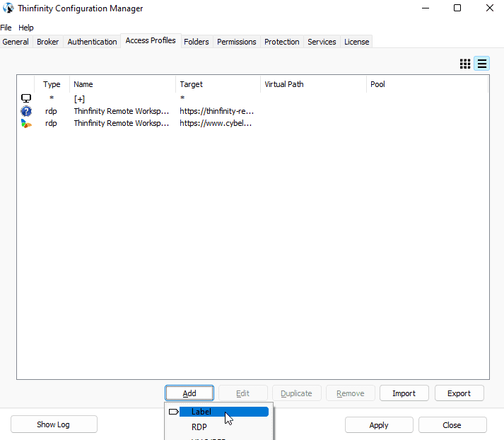Click the Close button at bottom
This screenshot has height=440, width=504.
click(x=452, y=425)
